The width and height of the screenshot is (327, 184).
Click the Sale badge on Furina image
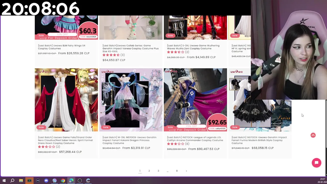pos(235,127)
